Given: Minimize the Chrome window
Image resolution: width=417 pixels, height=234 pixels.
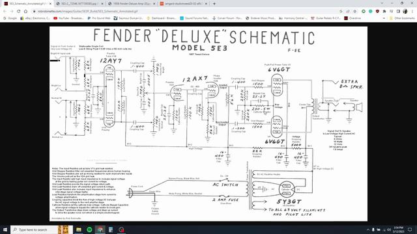Looking at the screenshot, I should [x=392, y=3].
